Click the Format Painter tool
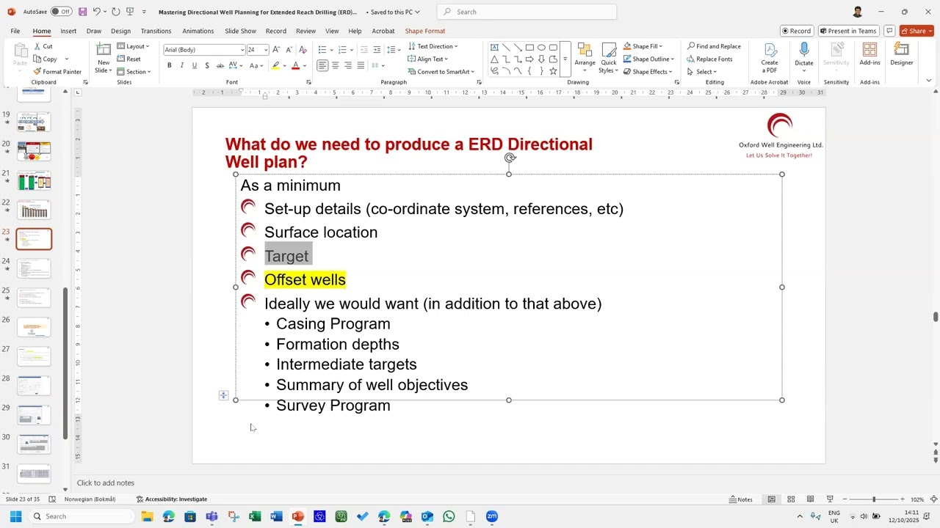 click(57, 72)
